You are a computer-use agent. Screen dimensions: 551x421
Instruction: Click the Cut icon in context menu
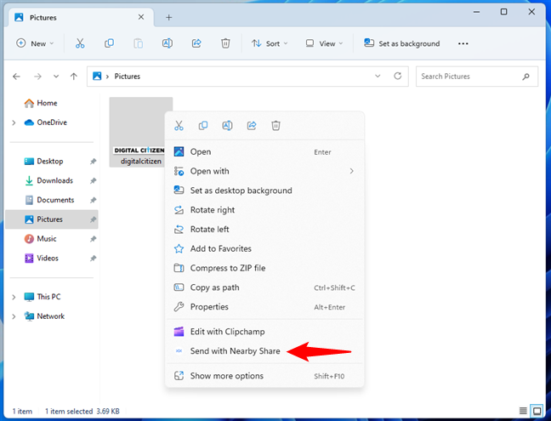click(x=179, y=126)
